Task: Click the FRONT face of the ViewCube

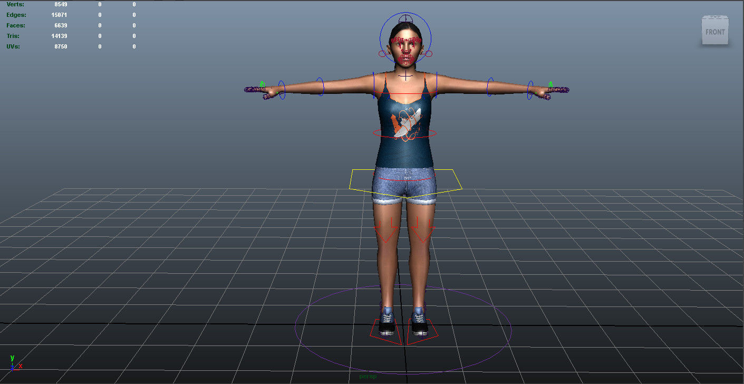Action: pyautogui.click(x=715, y=32)
